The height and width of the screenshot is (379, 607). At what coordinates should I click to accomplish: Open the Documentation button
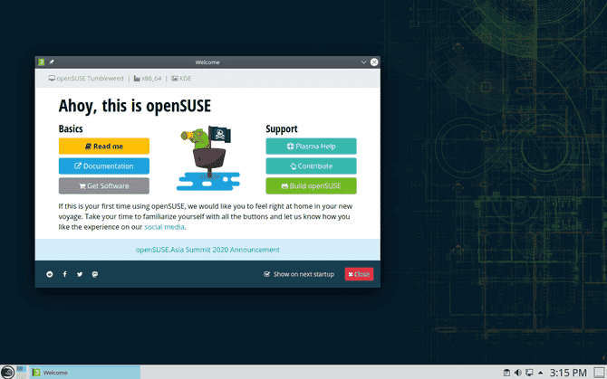click(104, 166)
